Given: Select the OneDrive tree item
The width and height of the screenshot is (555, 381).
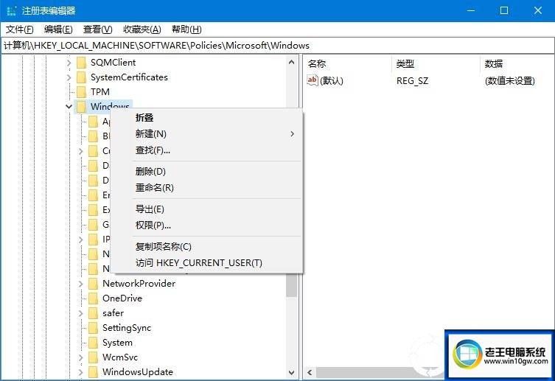Looking at the screenshot, I should (x=122, y=298).
